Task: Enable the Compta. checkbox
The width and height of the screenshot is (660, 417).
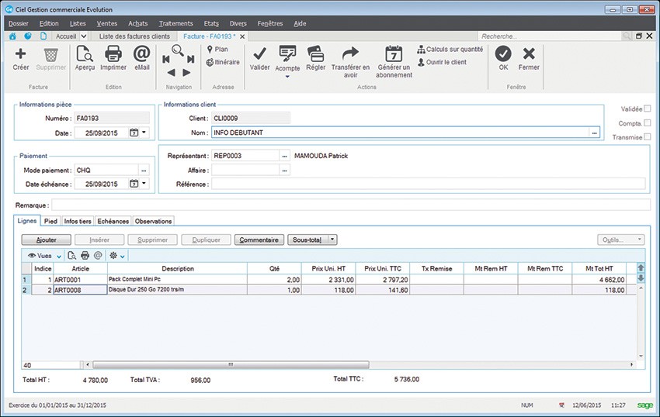Action: click(648, 123)
